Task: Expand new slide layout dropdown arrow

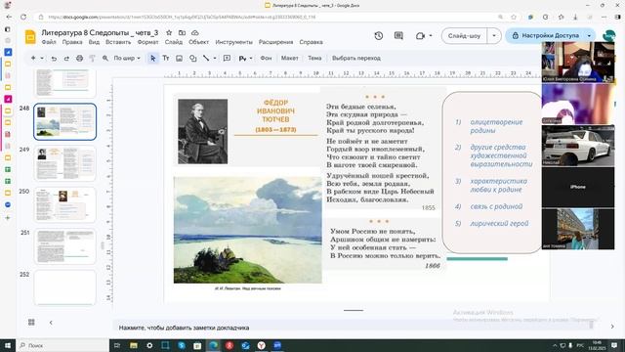Action: point(42,59)
